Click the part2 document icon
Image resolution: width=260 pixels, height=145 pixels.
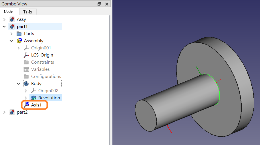pyautogui.click(x=12, y=112)
